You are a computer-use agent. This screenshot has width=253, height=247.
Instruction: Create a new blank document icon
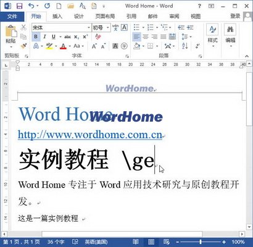click(x=59, y=6)
